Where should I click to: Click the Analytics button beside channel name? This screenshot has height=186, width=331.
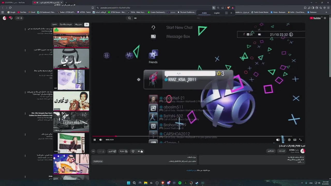282,151
